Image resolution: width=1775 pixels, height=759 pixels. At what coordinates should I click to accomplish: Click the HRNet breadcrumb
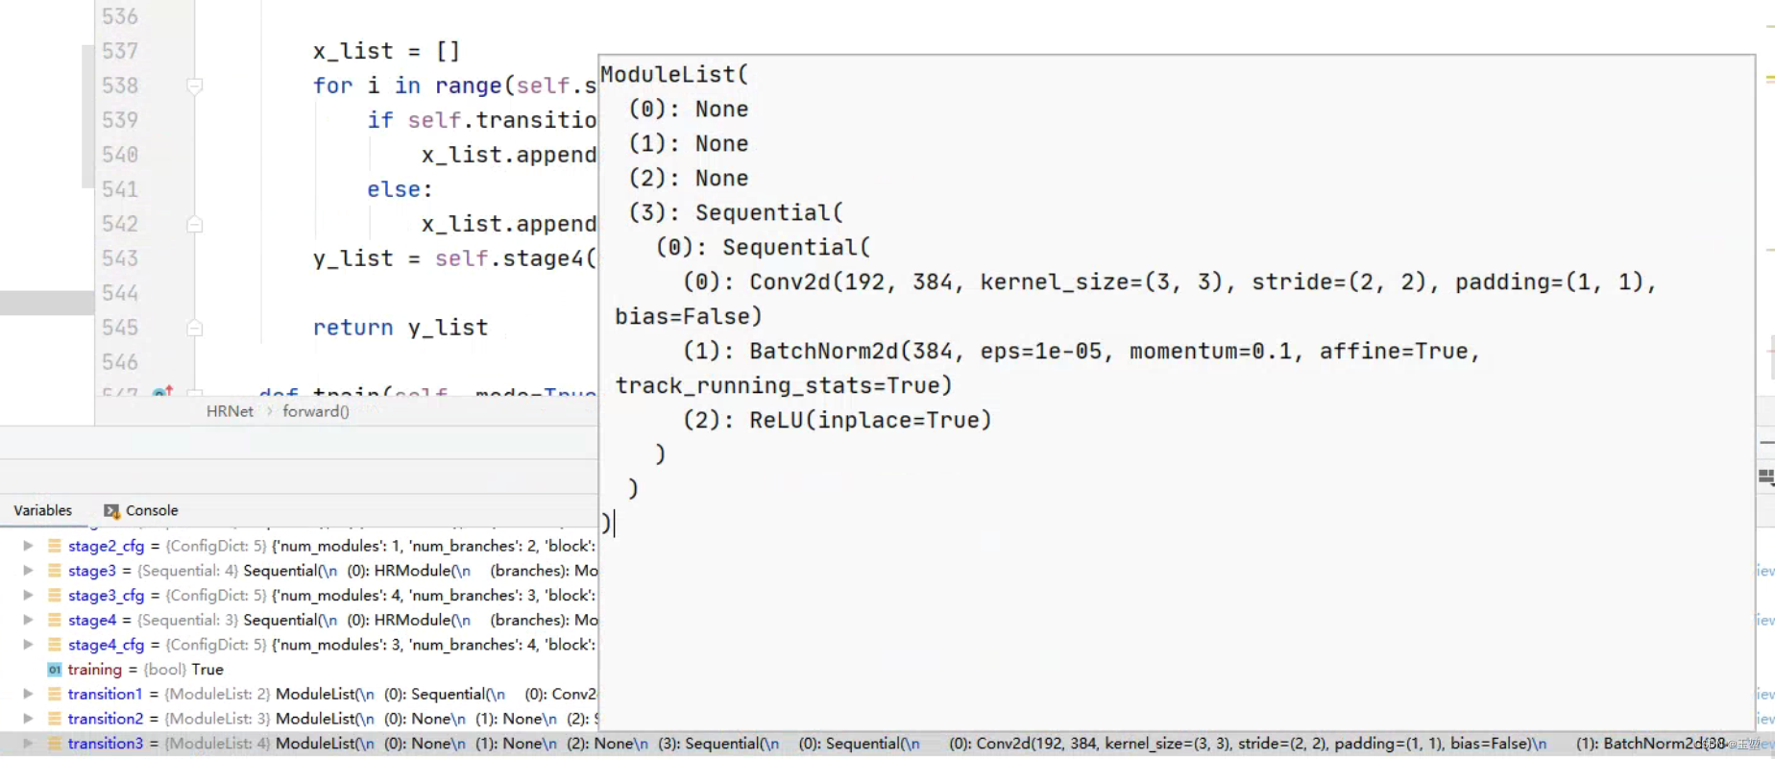point(230,411)
